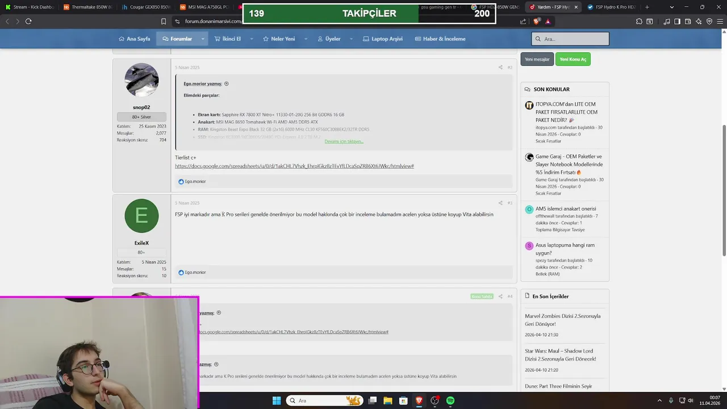The width and height of the screenshot is (727, 409).
Task: Open the Brave Shields lion icon
Action: coord(537,21)
